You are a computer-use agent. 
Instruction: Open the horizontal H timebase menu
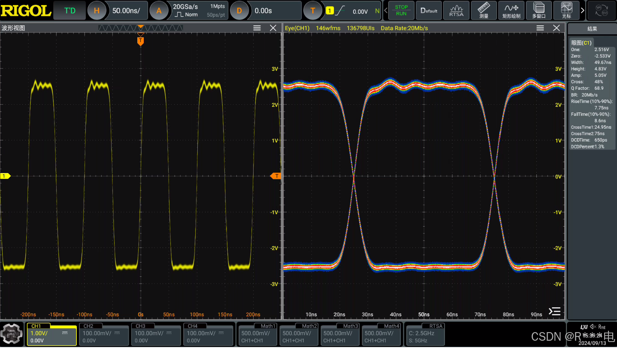[97, 11]
